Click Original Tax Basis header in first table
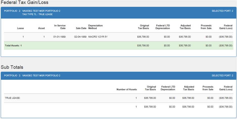This screenshot has width=237, height=119. pyautogui.click(x=143, y=27)
